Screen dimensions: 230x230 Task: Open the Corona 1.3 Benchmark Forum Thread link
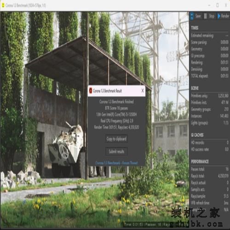click(x=116, y=163)
